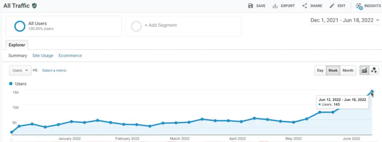
Task: Click the Edit pencil icon
Action: [x=332, y=6]
